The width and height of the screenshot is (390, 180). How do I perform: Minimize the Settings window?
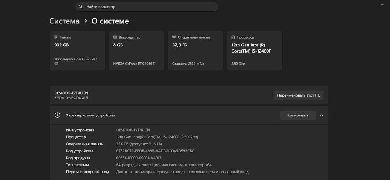pos(383,4)
